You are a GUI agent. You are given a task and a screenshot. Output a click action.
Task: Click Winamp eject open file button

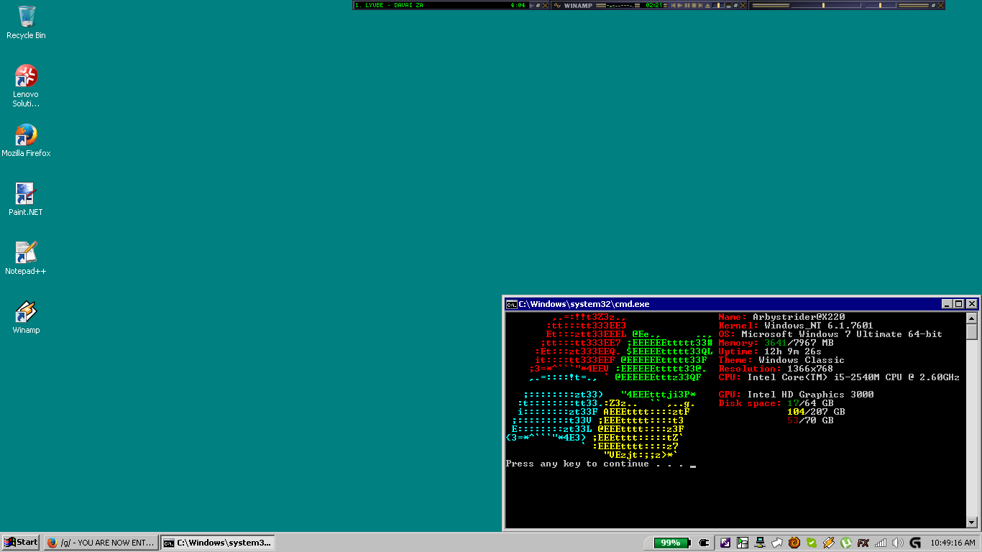[x=707, y=5]
